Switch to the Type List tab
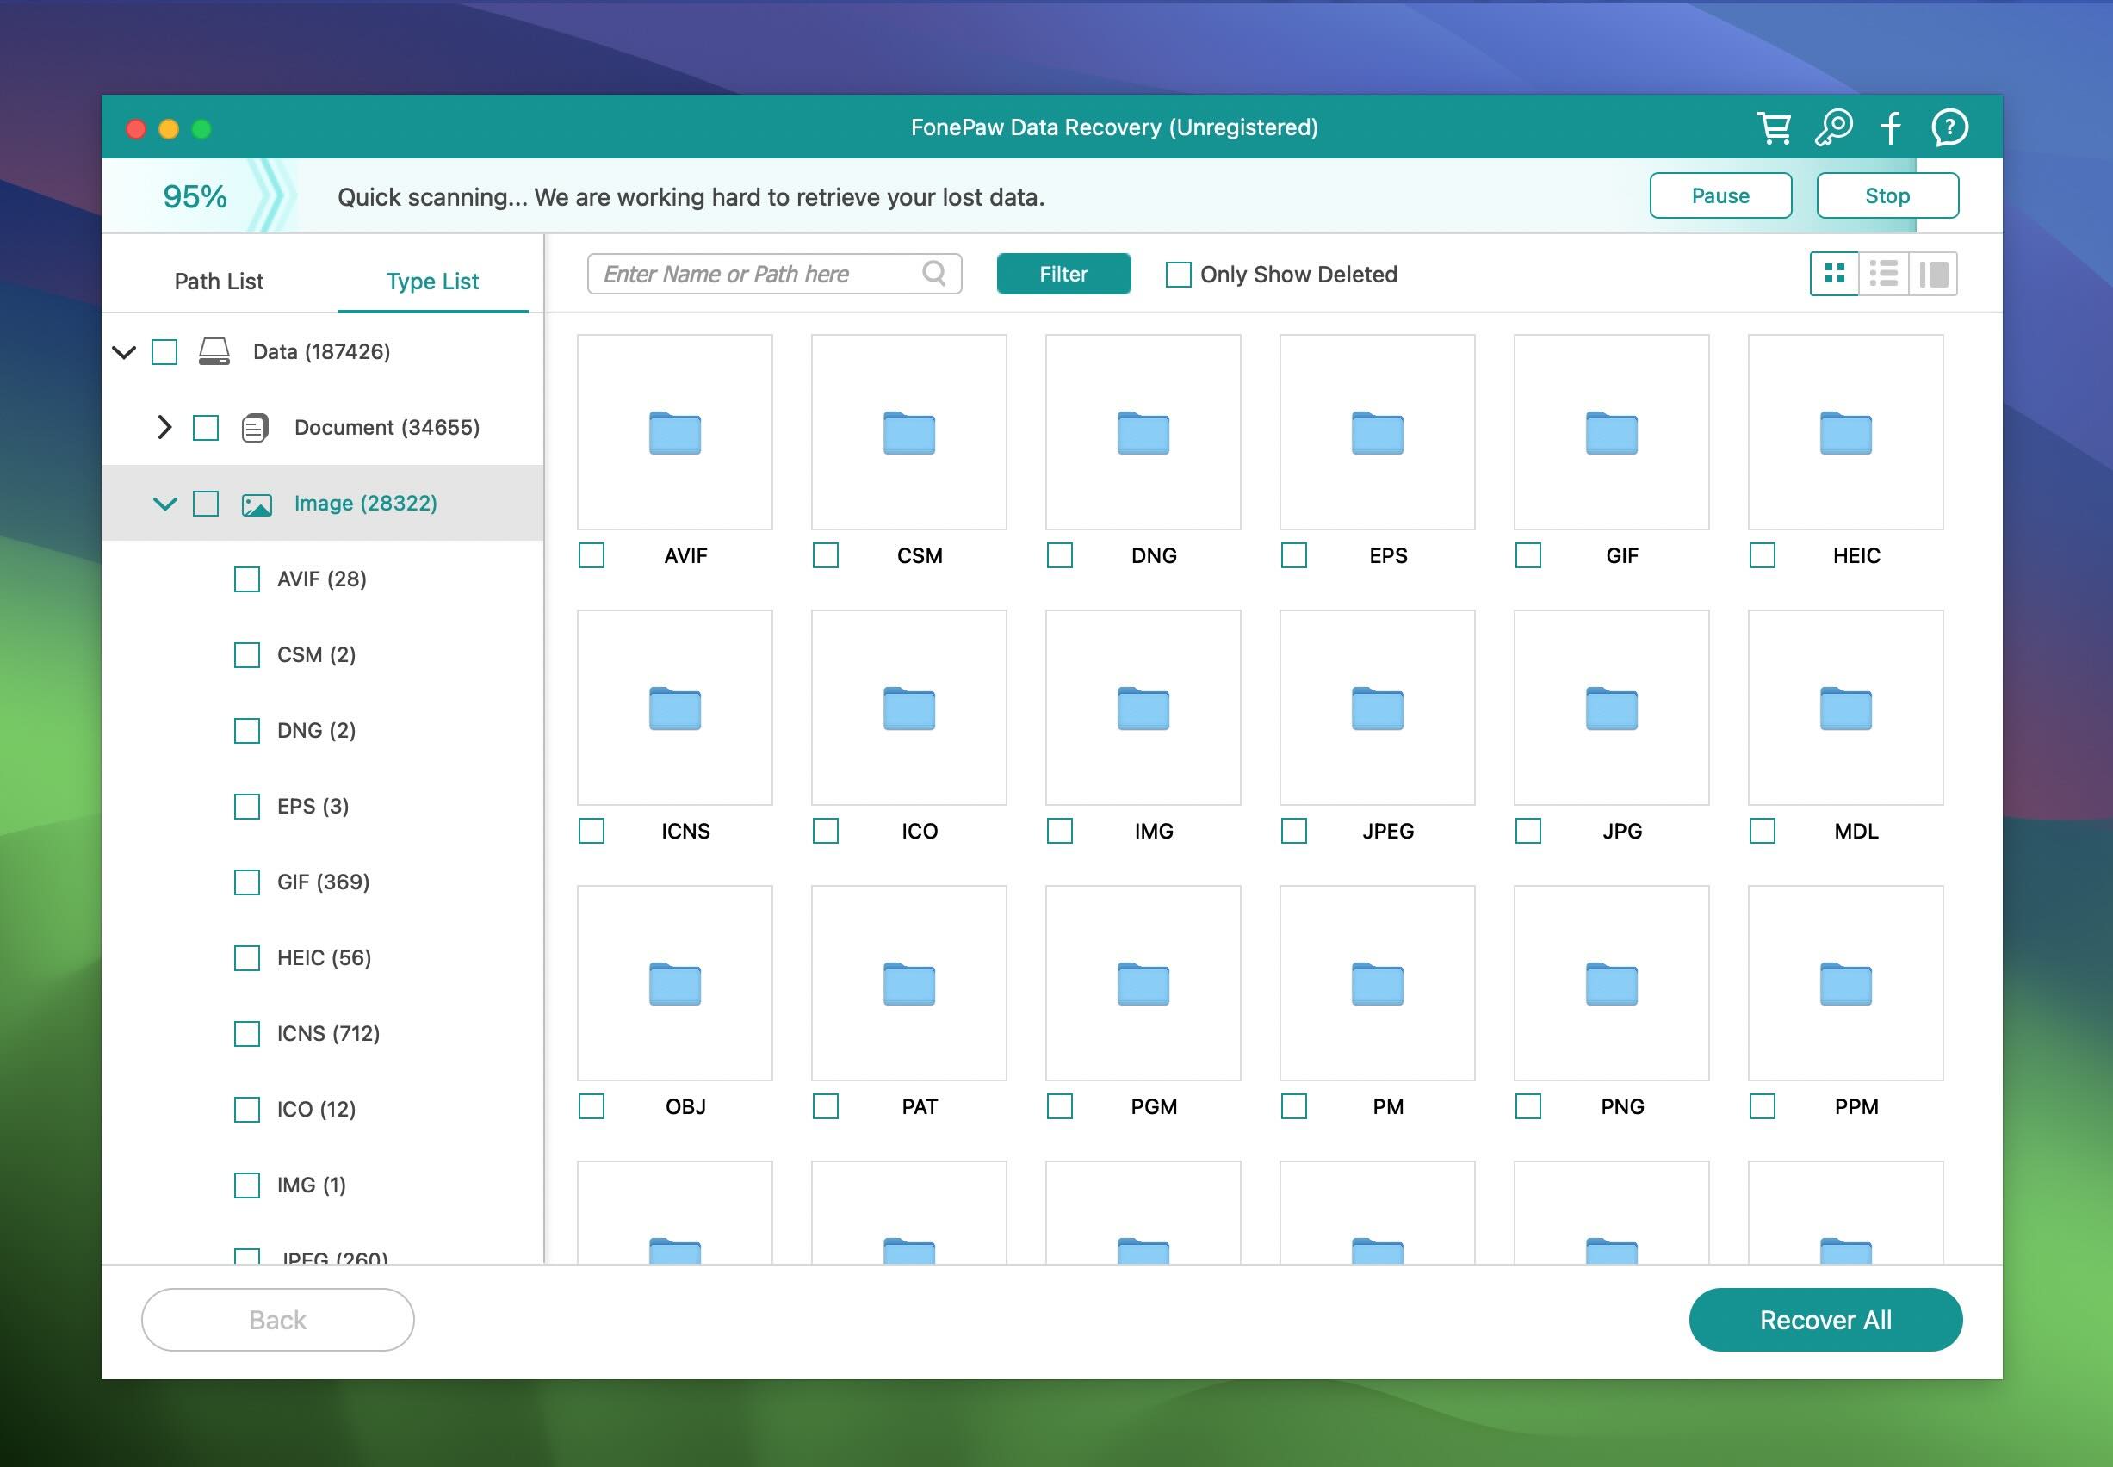 [x=432, y=279]
